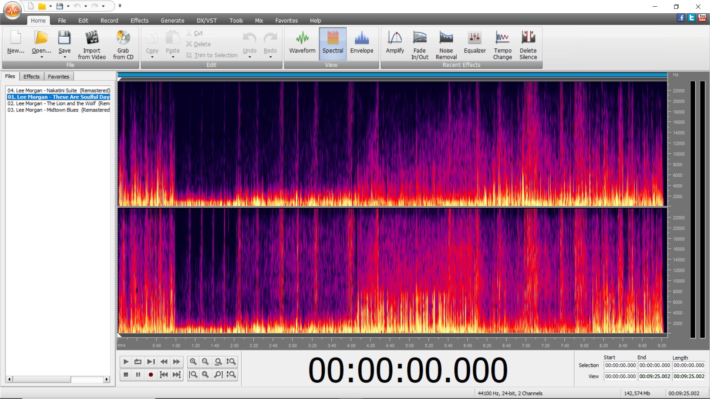
Task: Click Delete Silence icon
Action: 528,38
